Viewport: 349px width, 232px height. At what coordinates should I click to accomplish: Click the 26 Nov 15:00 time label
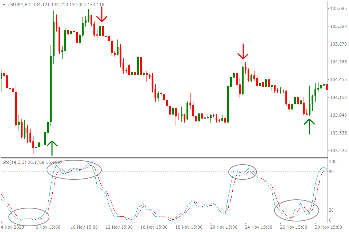coord(294,227)
